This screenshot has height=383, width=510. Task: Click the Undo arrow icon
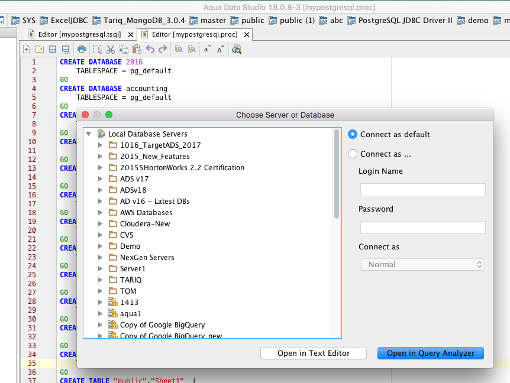pyautogui.click(x=150, y=49)
